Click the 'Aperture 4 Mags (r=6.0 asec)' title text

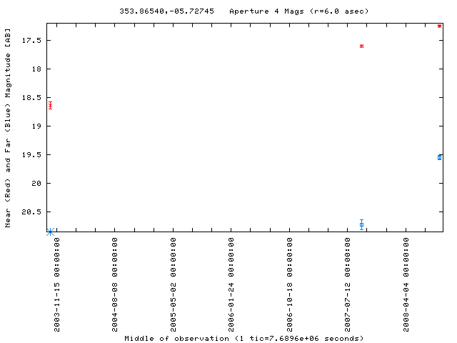click(299, 11)
